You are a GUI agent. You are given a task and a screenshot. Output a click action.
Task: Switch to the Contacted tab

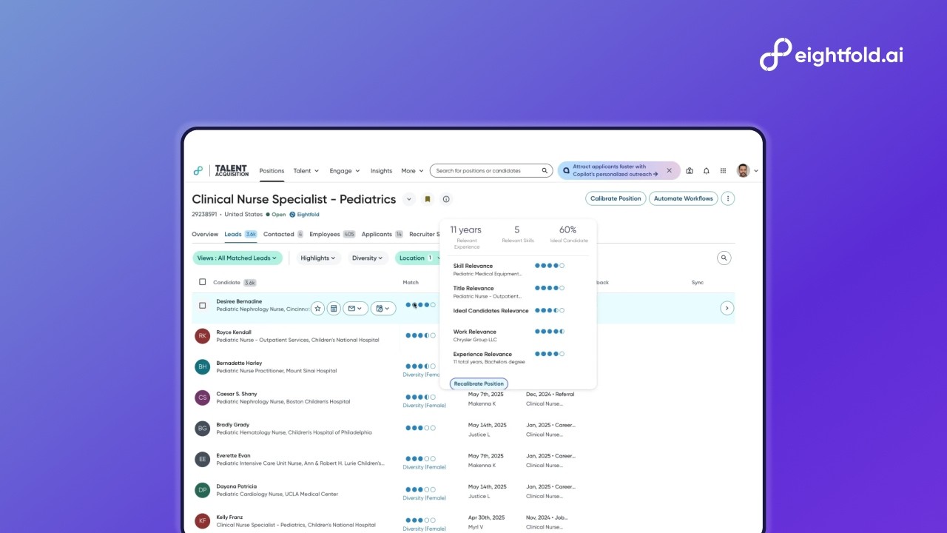[x=283, y=235]
